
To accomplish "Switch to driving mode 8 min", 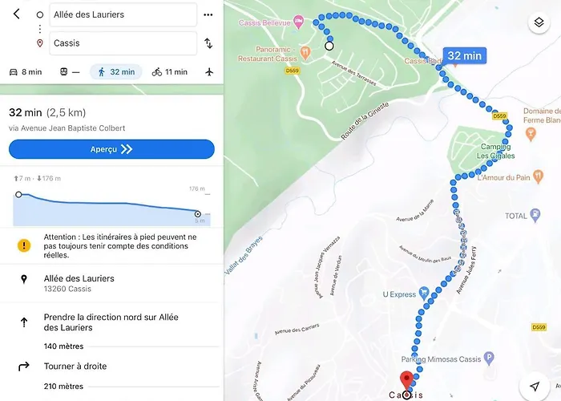I will point(26,72).
